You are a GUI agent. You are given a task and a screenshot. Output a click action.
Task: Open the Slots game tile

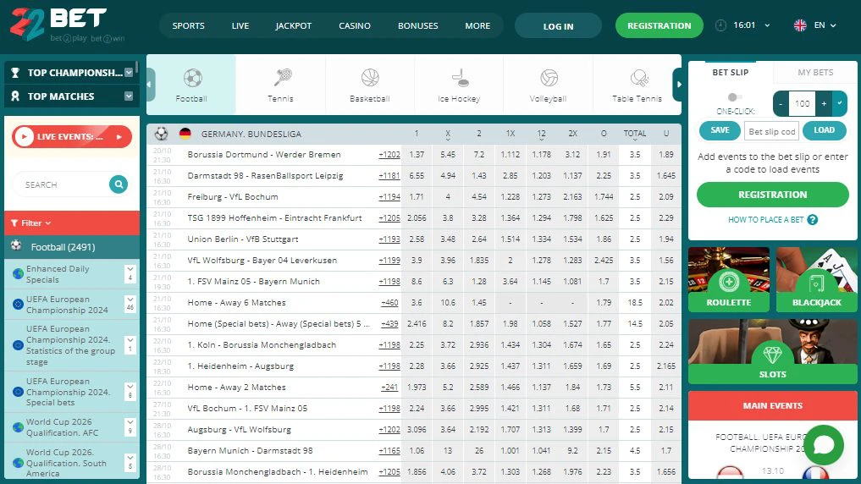click(x=773, y=351)
